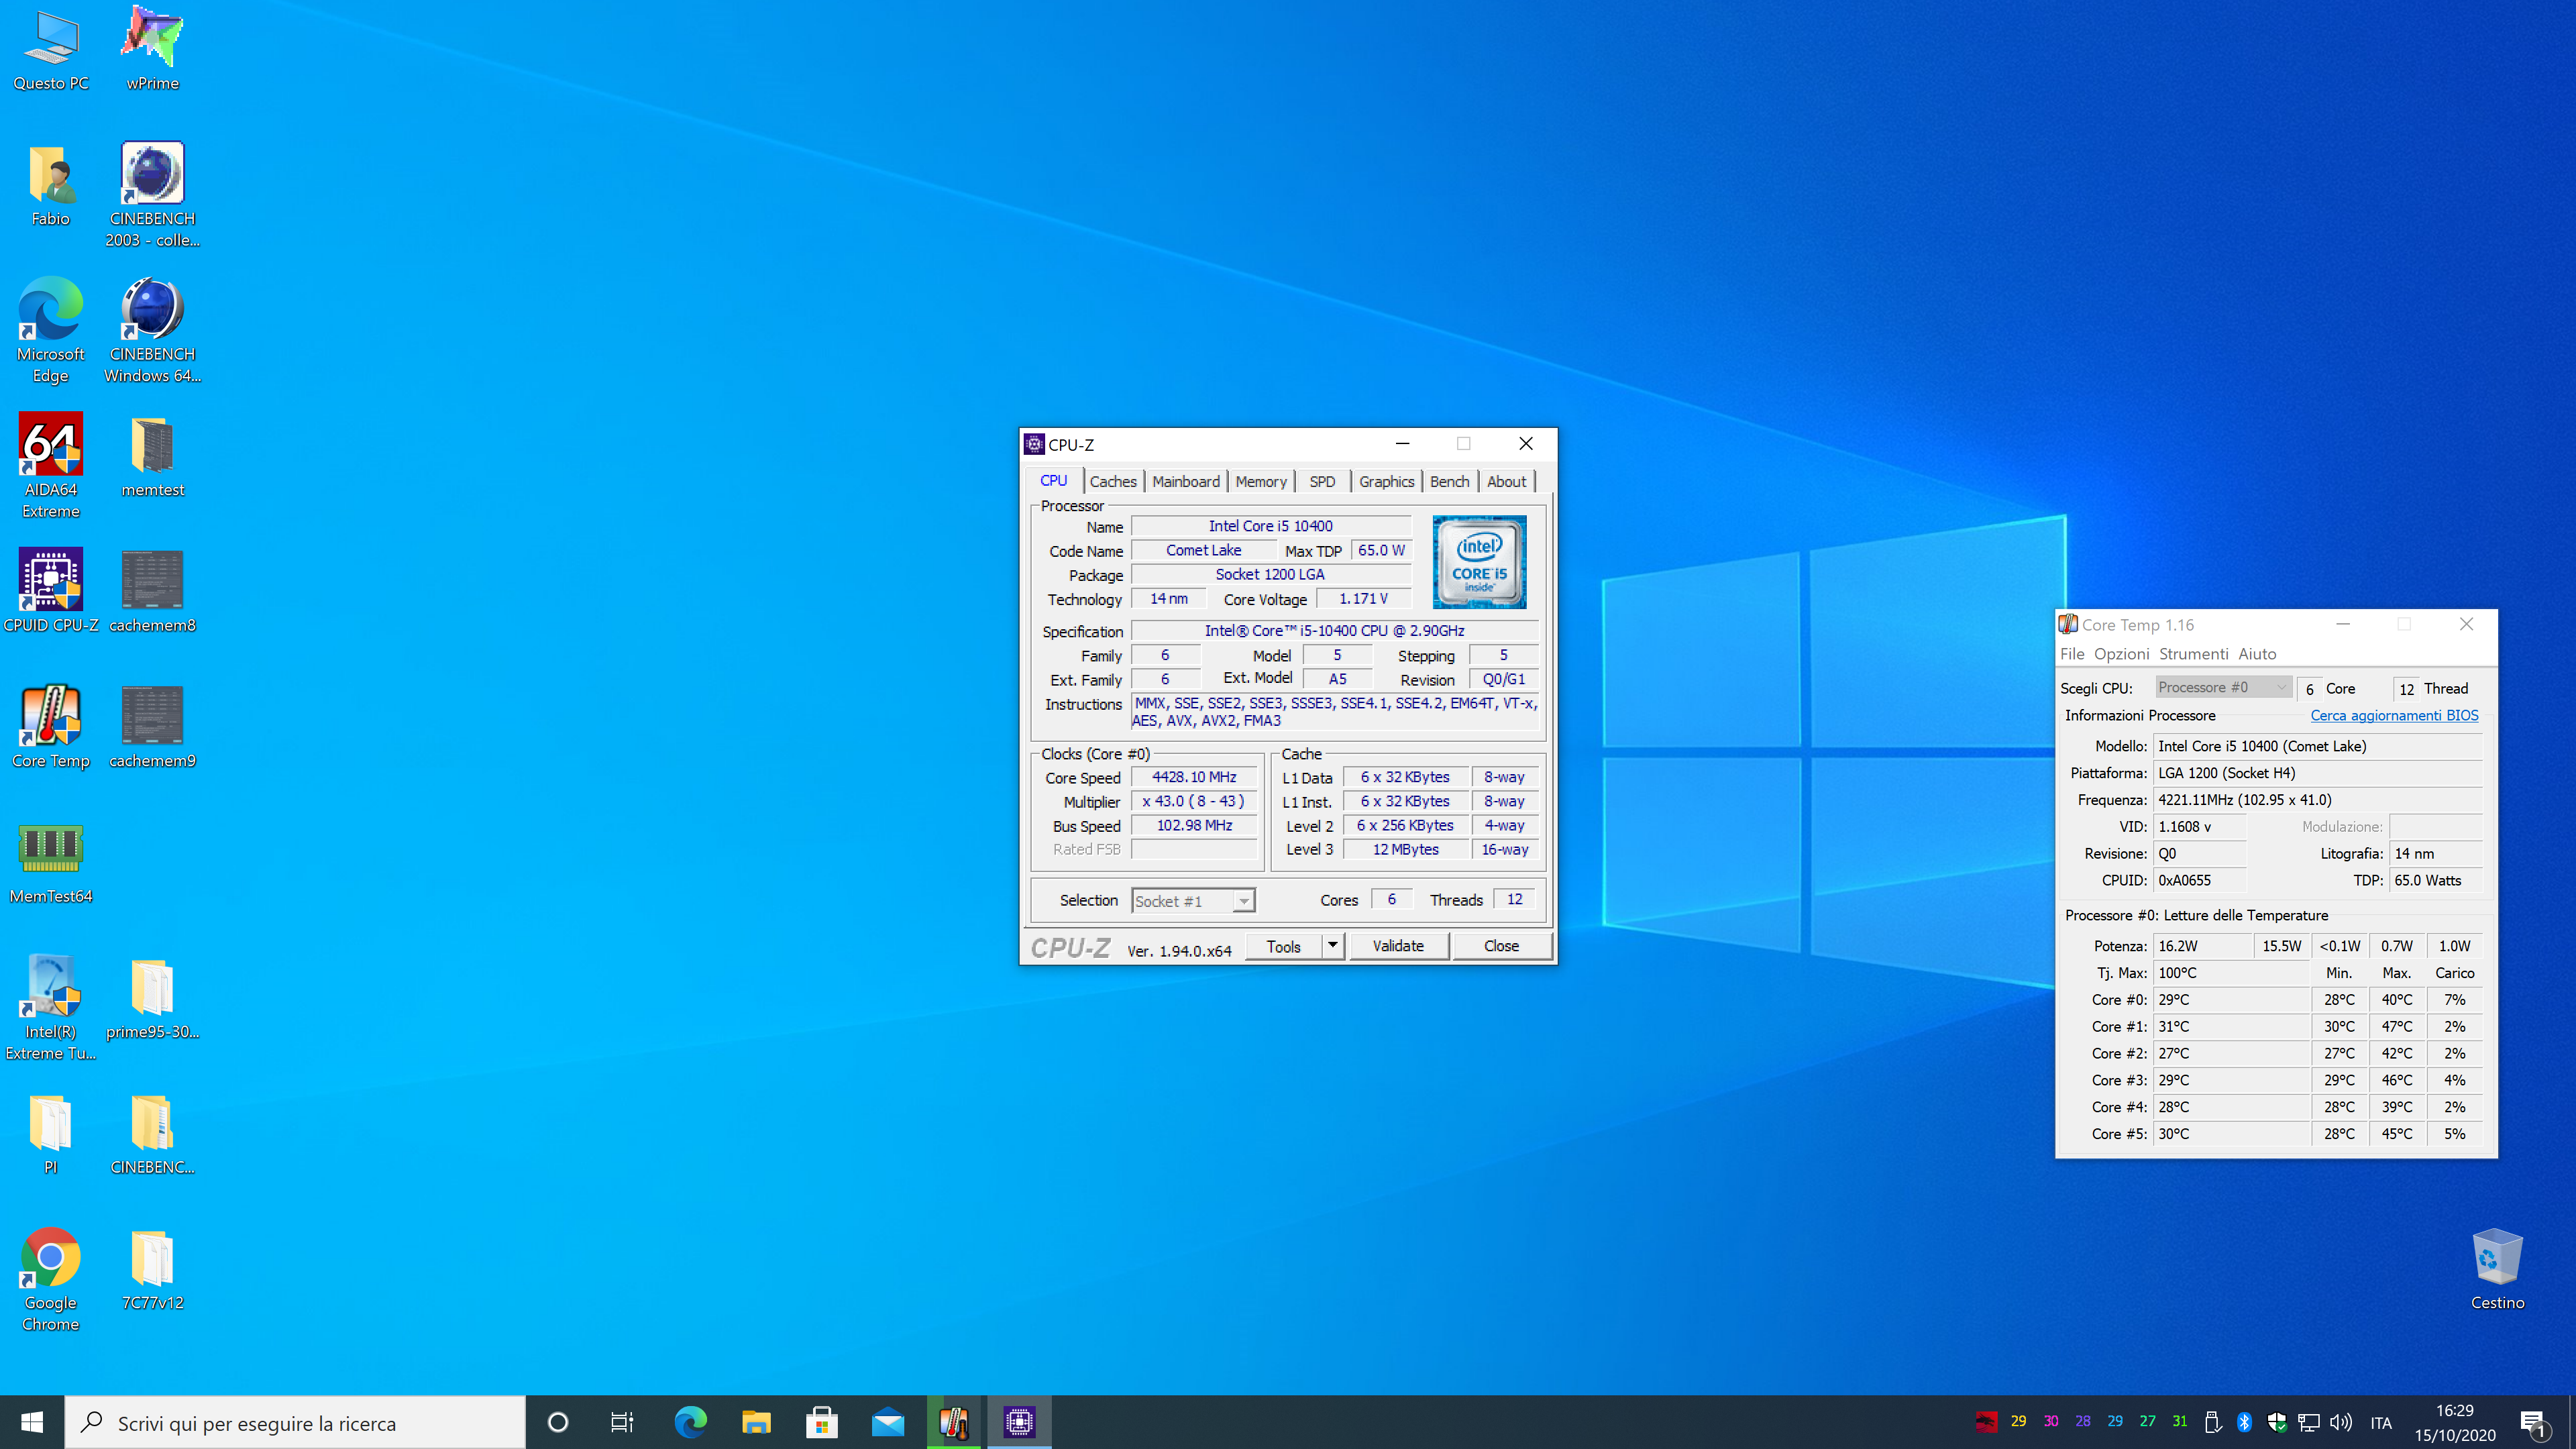The width and height of the screenshot is (2576, 1449).
Task: Click the Intel Core i5 logo in CPU-Z
Action: point(1479,562)
